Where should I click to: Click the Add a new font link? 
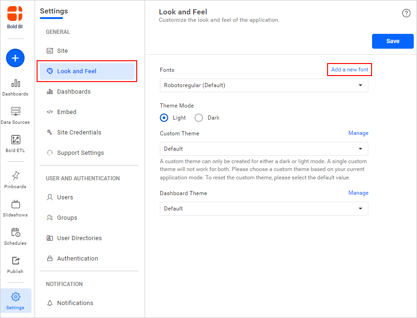click(349, 69)
